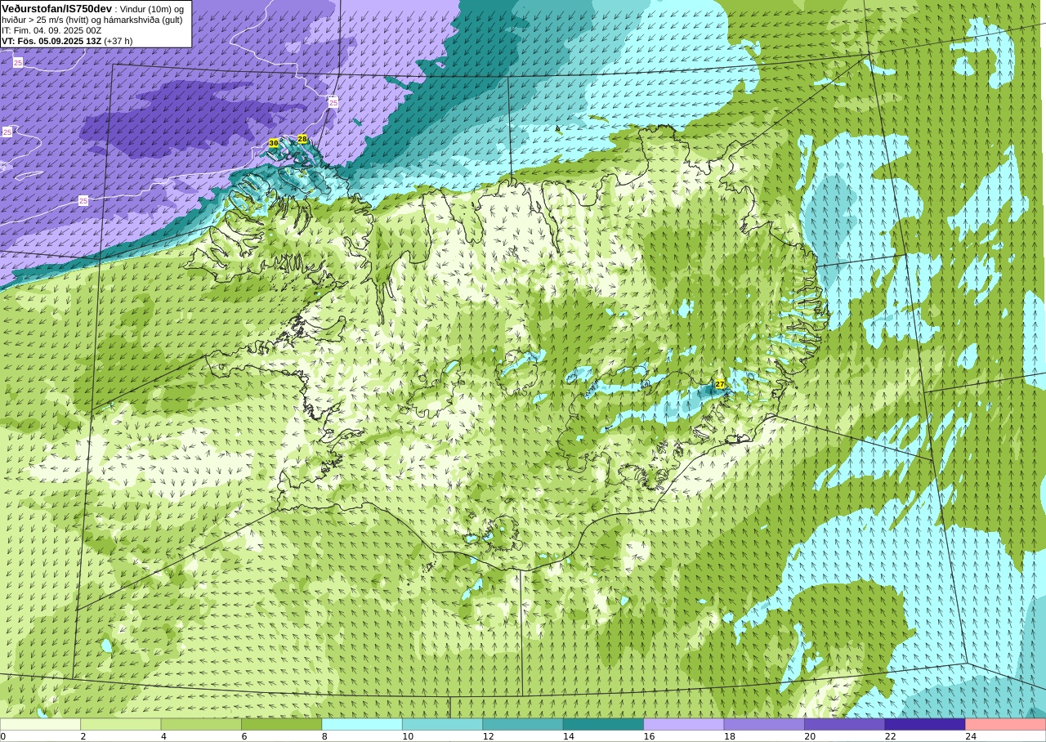This screenshot has width=1046, height=742.
Task: Click the VT: Fös. 05.09.2025 13Z line
Action: click(67, 41)
